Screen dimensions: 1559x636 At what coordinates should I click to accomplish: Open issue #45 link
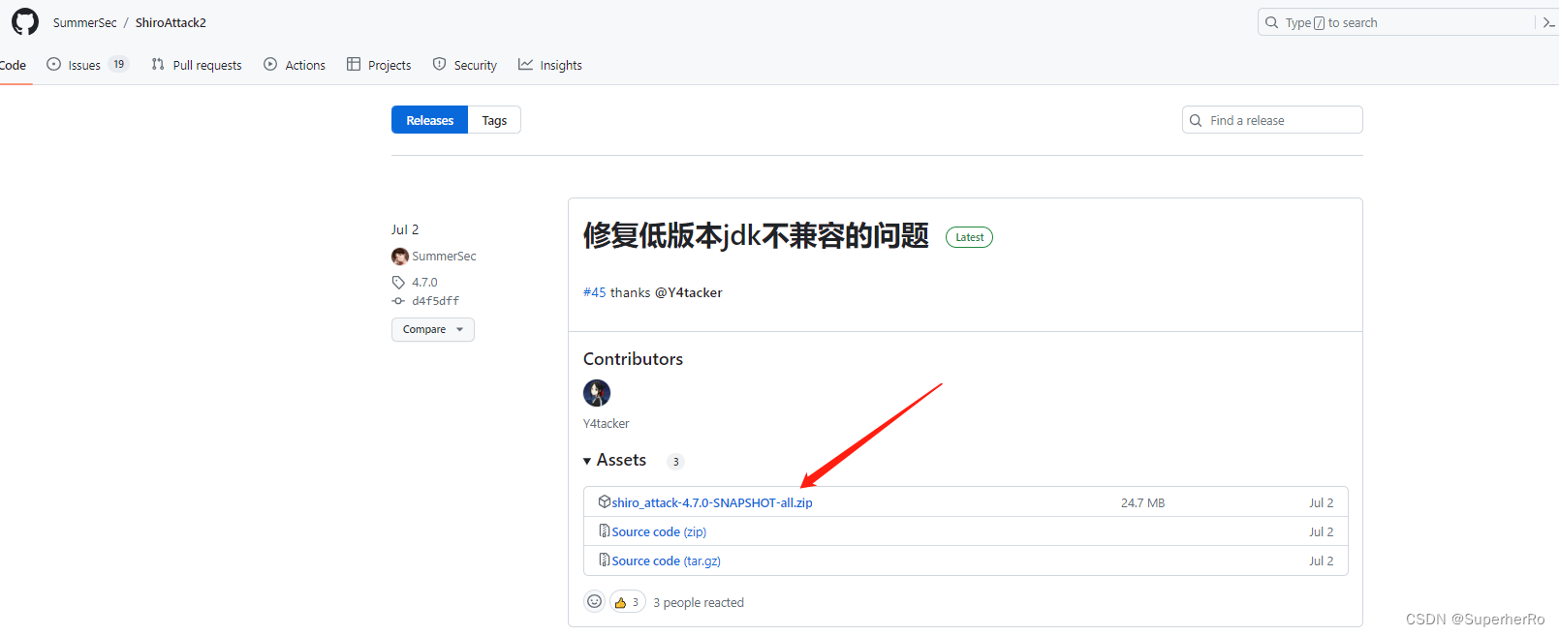[x=594, y=292]
